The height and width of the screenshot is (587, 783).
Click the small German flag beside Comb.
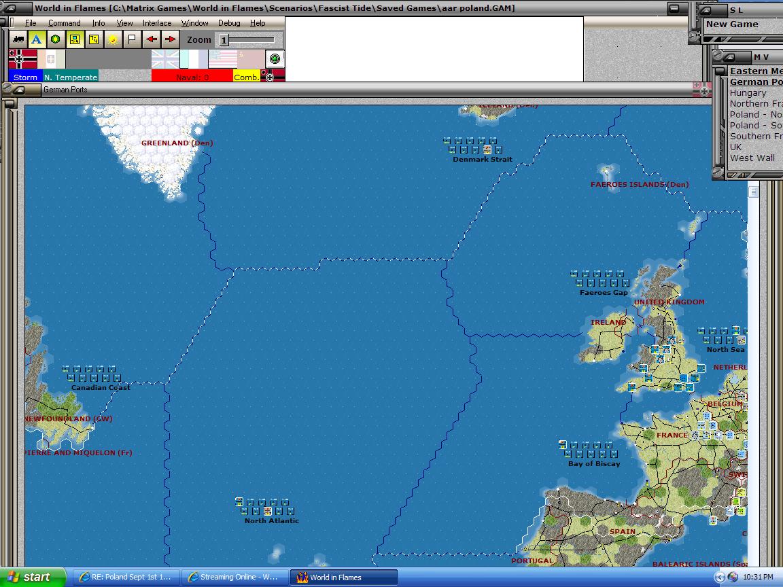(273, 76)
